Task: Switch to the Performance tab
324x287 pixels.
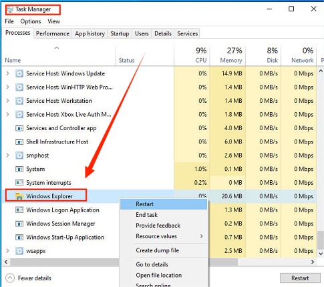Action: [x=53, y=33]
